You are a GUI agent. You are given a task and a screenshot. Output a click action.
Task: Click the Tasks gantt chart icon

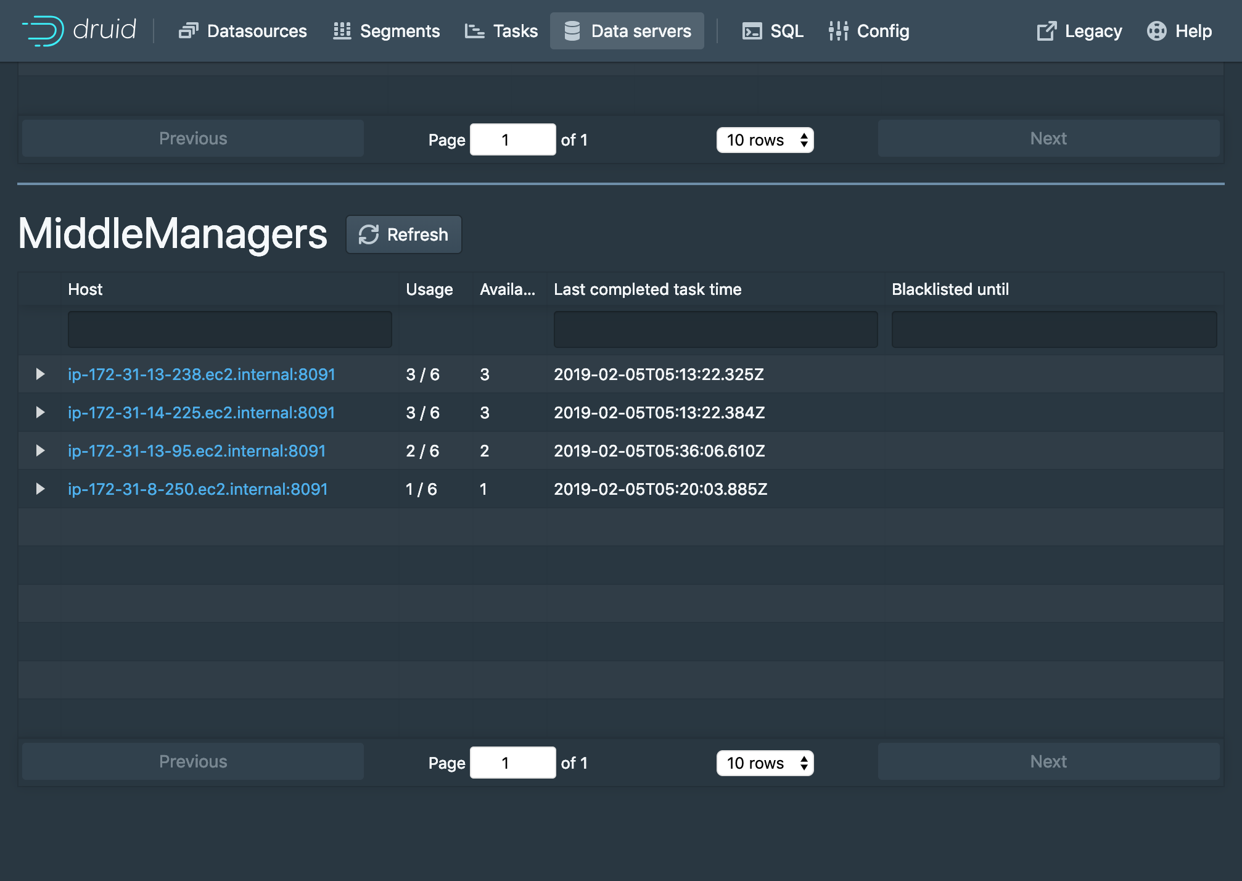pos(474,31)
